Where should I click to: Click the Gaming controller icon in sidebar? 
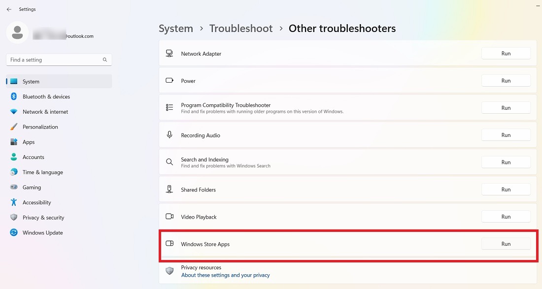click(x=14, y=187)
